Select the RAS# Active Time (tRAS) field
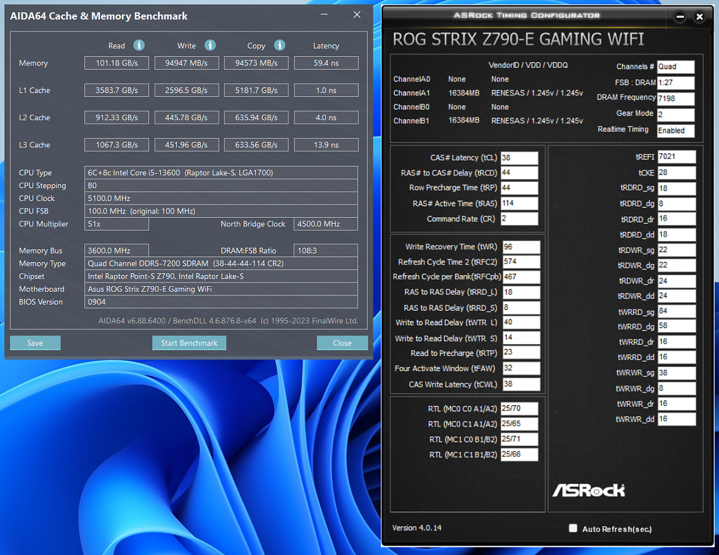The image size is (719, 555). point(519,203)
